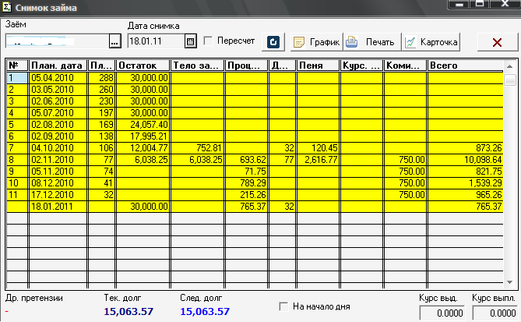Viewport: 521px width, 322px height.
Task: Click the График schedule button
Action: pos(315,41)
